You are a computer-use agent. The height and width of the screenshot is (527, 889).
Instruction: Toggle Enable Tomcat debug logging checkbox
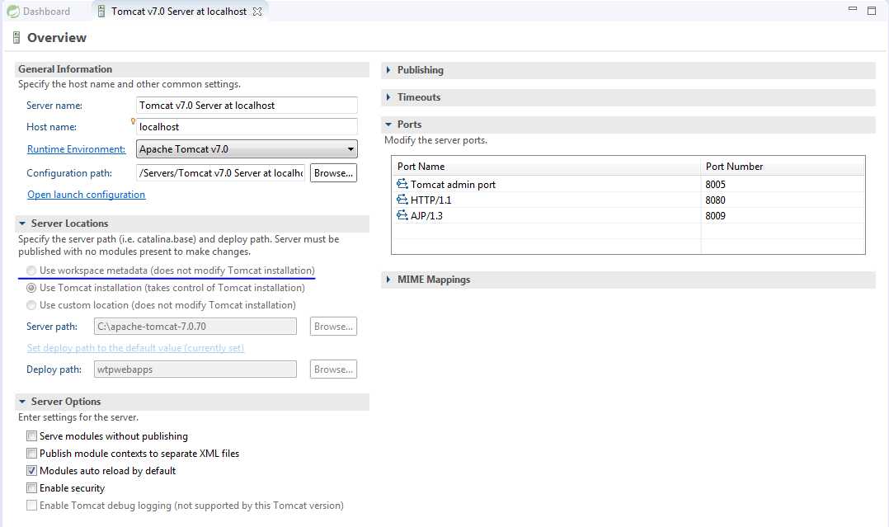point(31,506)
